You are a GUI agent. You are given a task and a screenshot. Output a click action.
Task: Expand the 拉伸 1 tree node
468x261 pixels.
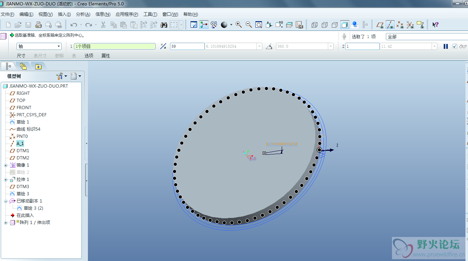[x=6, y=180]
